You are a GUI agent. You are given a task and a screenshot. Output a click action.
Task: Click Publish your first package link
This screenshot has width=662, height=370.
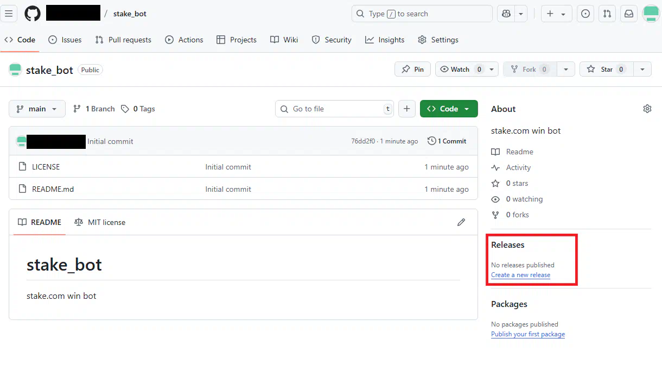528,334
